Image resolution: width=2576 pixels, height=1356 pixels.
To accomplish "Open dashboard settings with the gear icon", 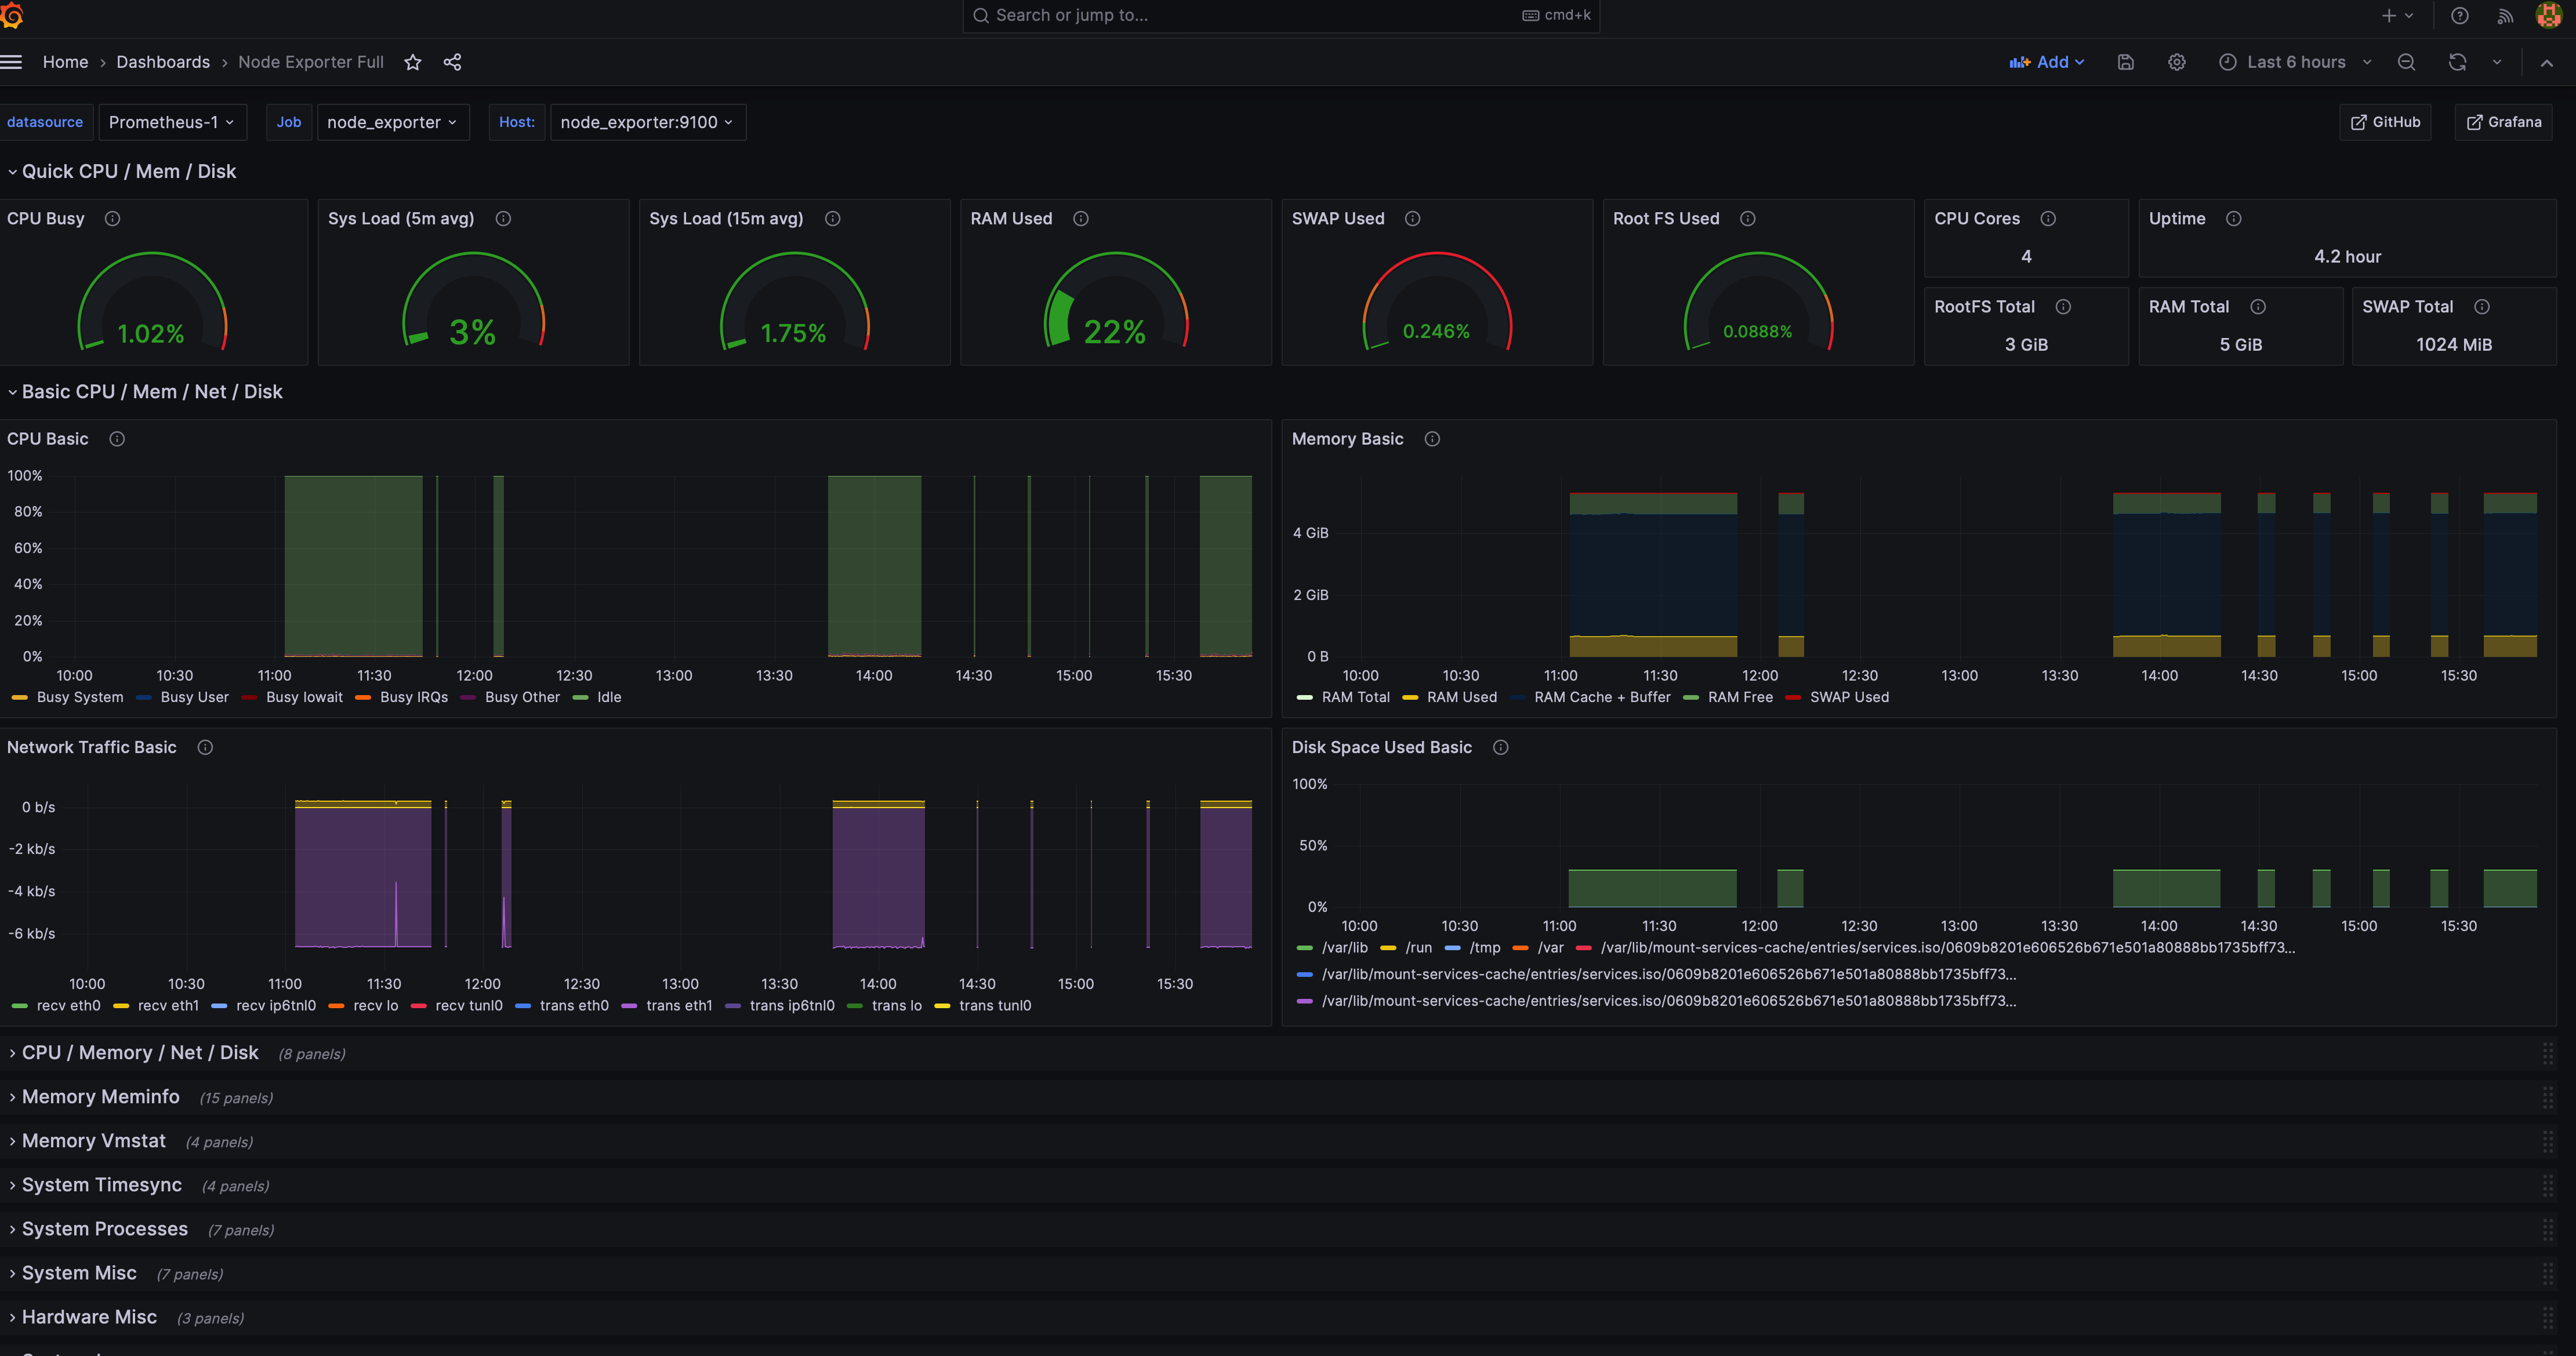I will [2176, 62].
